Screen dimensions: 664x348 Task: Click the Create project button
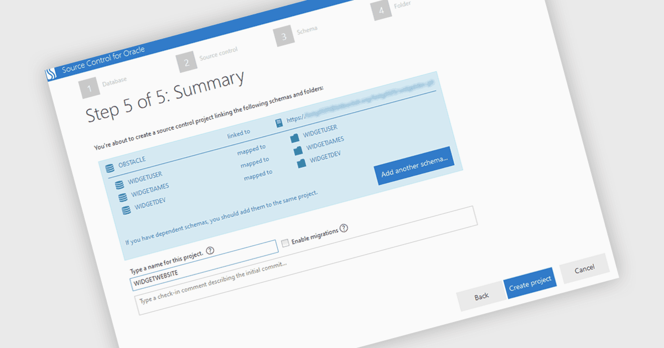coord(530,283)
